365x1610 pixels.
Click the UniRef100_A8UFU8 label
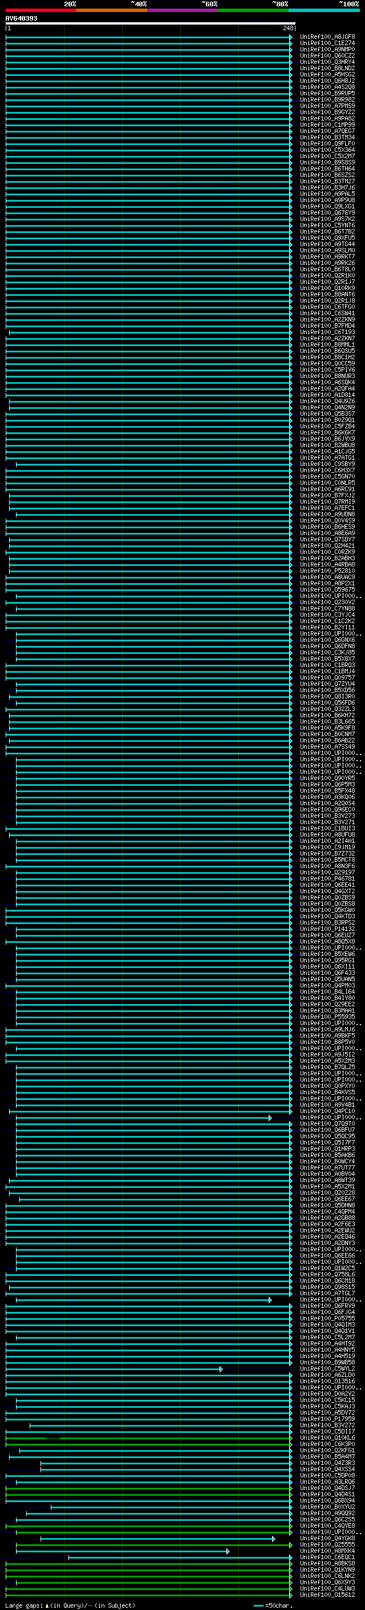(327, 835)
